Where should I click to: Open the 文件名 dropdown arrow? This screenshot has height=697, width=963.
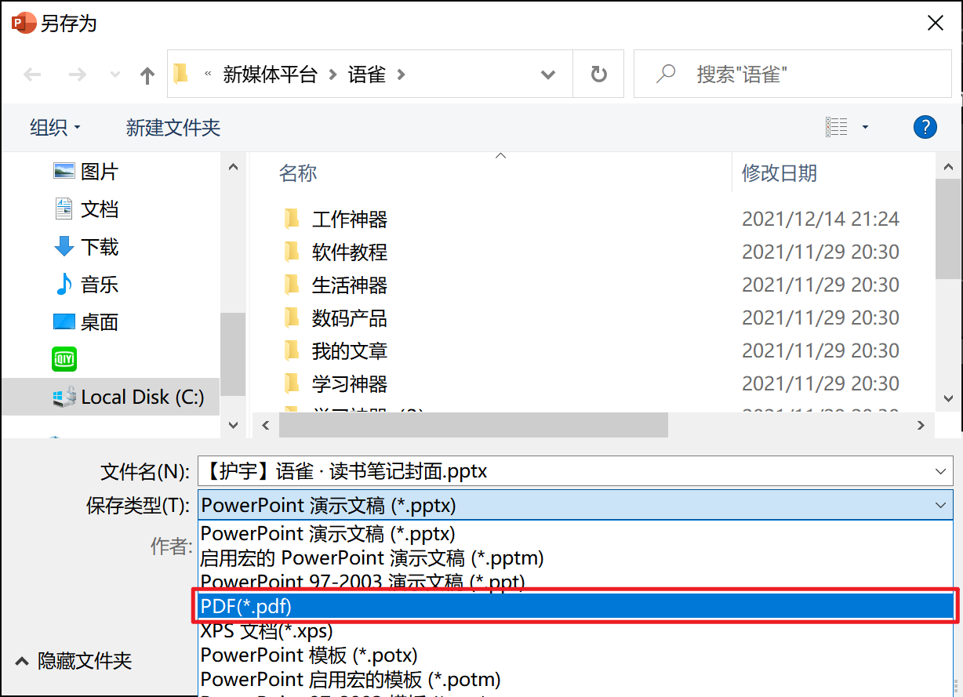[941, 471]
